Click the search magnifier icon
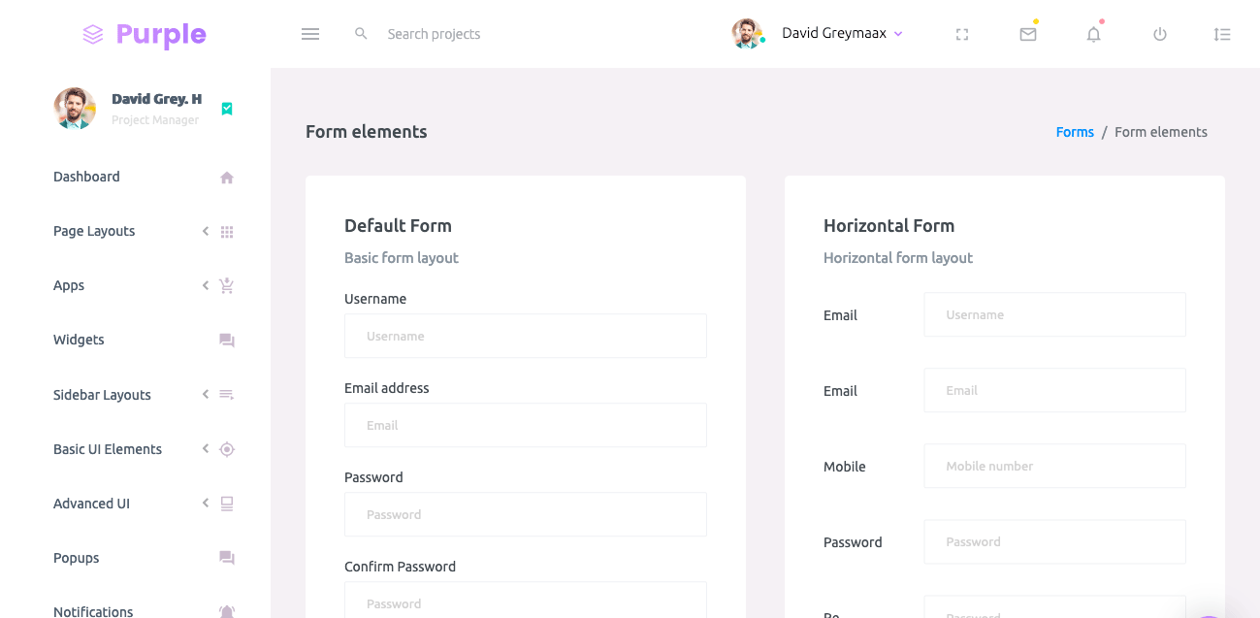 (x=361, y=34)
